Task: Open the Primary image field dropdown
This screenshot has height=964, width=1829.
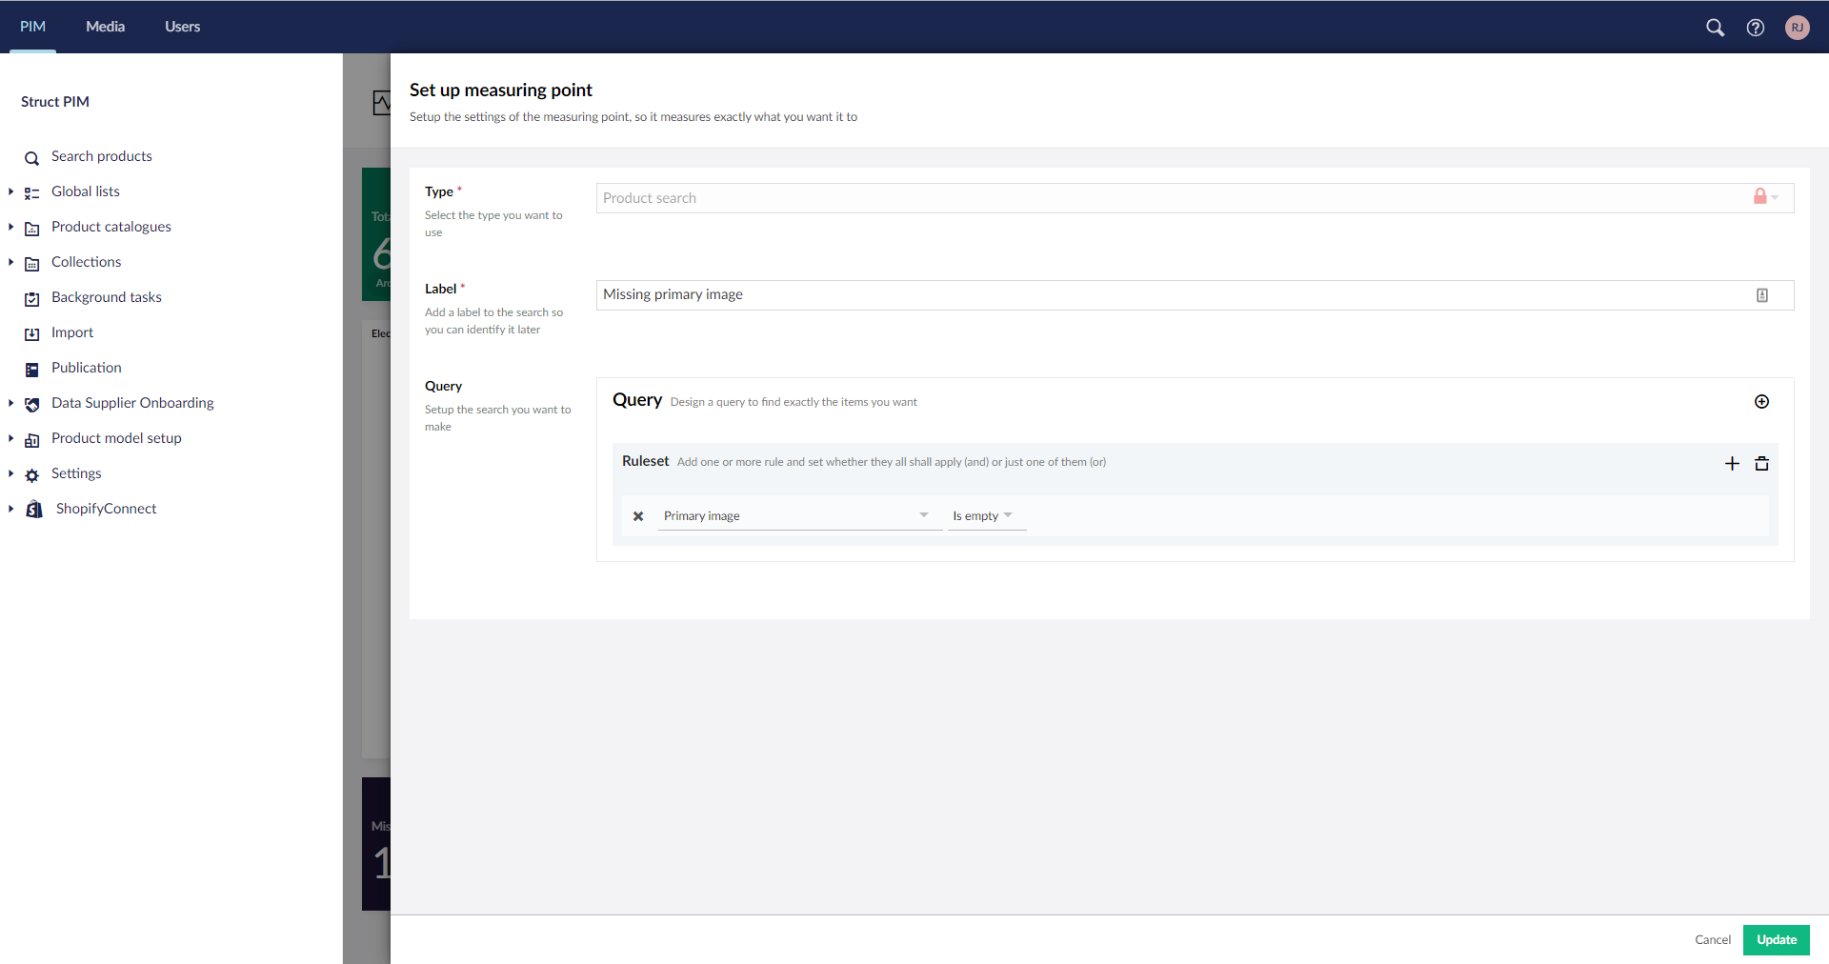Action: tap(798, 516)
